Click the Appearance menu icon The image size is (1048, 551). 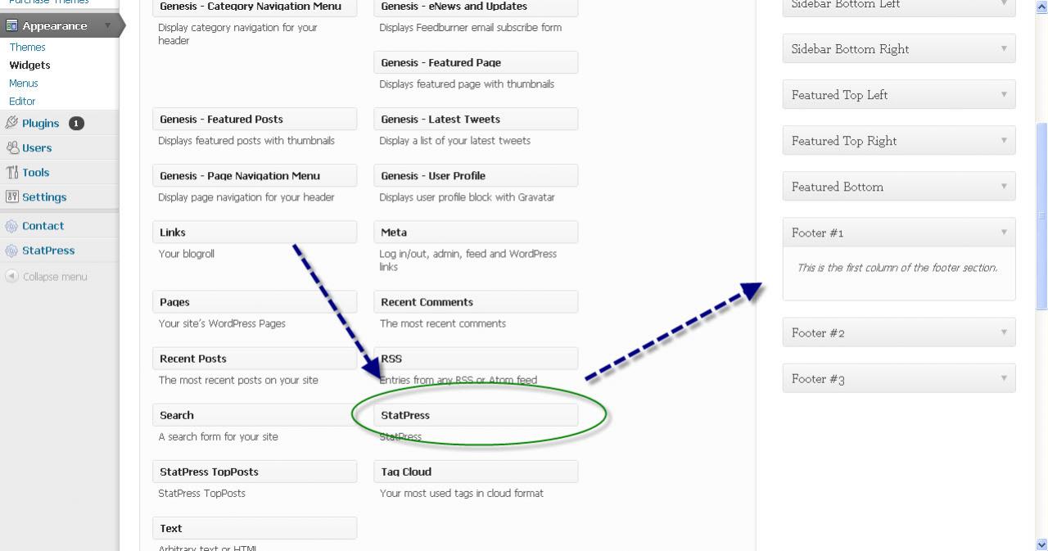click(12, 26)
